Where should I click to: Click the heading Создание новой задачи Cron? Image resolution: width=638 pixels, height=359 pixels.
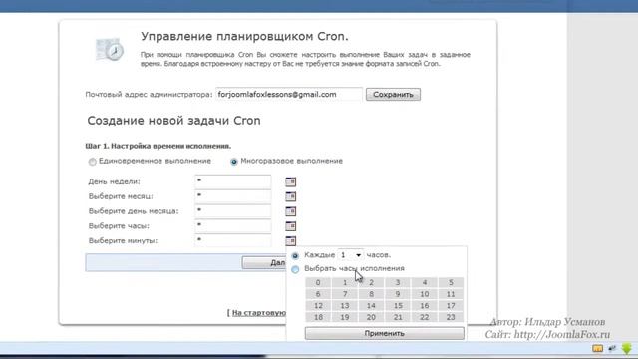click(x=173, y=121)
